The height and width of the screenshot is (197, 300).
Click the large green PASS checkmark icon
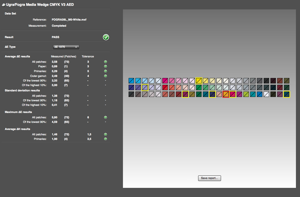click(x=106, y=37)
